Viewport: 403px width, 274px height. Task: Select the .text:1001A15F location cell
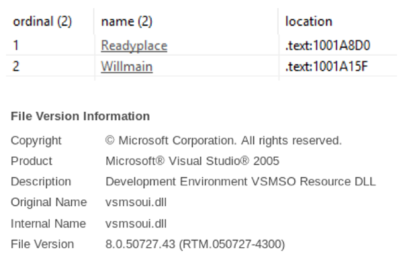[x=326, y=66]
